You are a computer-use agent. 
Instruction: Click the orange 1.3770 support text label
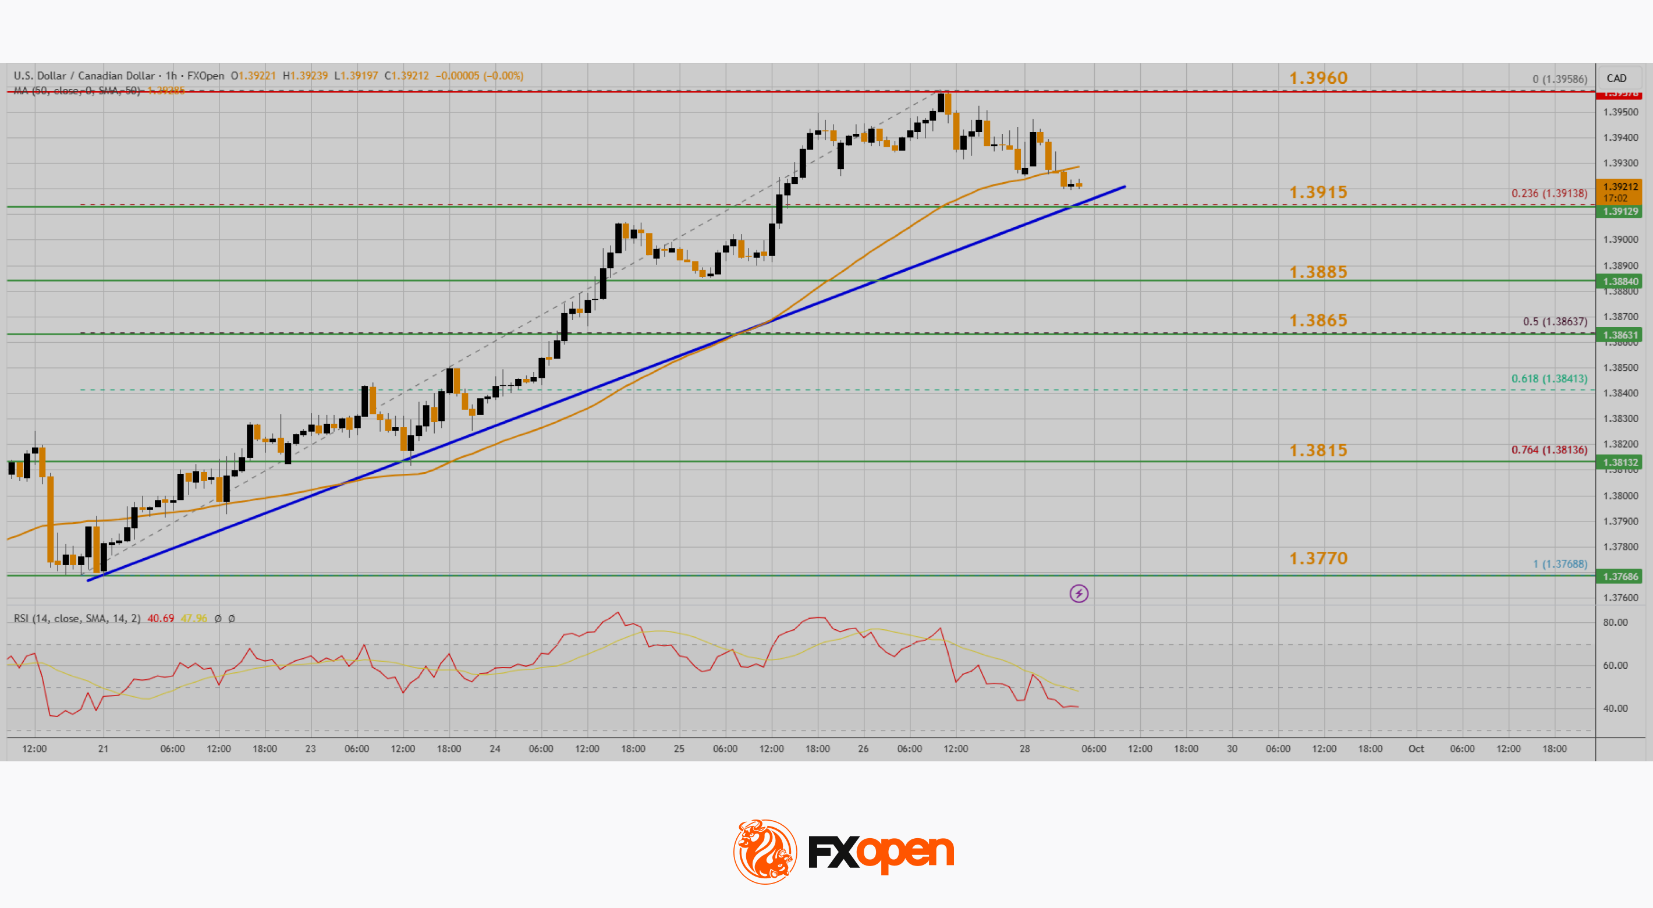click(x=1318, y=558)
